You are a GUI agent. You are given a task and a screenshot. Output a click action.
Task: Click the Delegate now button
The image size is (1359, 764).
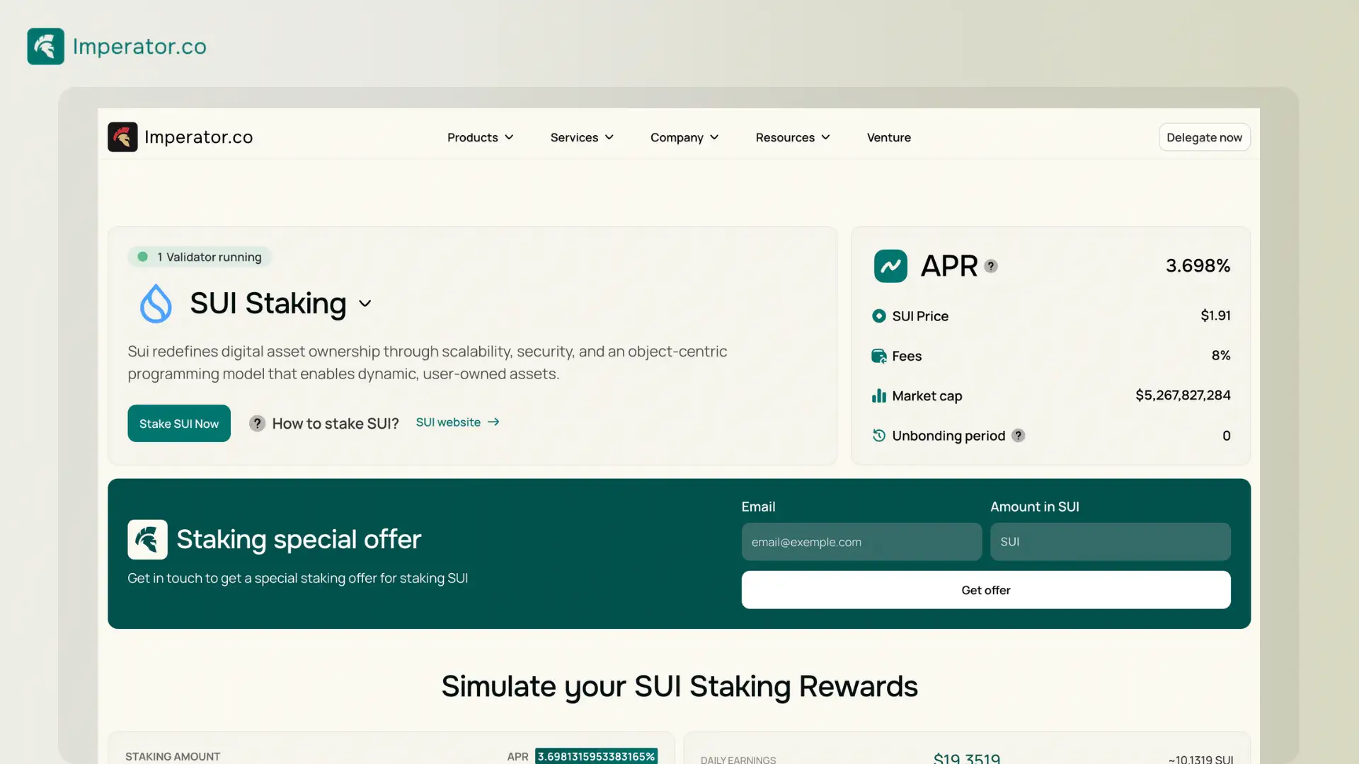(x=1204, y=137)
